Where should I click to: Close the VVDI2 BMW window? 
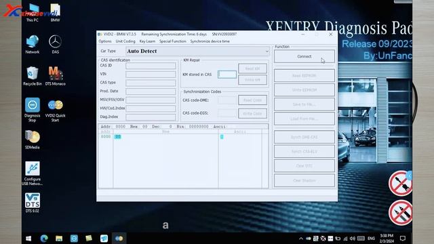point(330,35)
